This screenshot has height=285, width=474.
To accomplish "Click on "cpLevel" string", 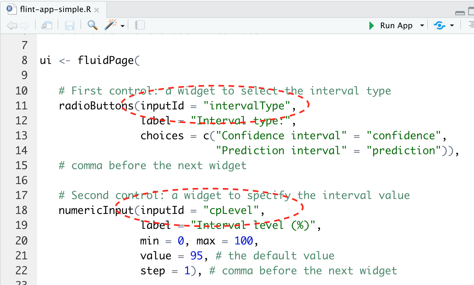I will point(231,210).
